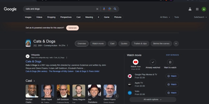The image size is (209, 104).
Task: Select Pictures filter chip
Action: (x=118, y=17)
